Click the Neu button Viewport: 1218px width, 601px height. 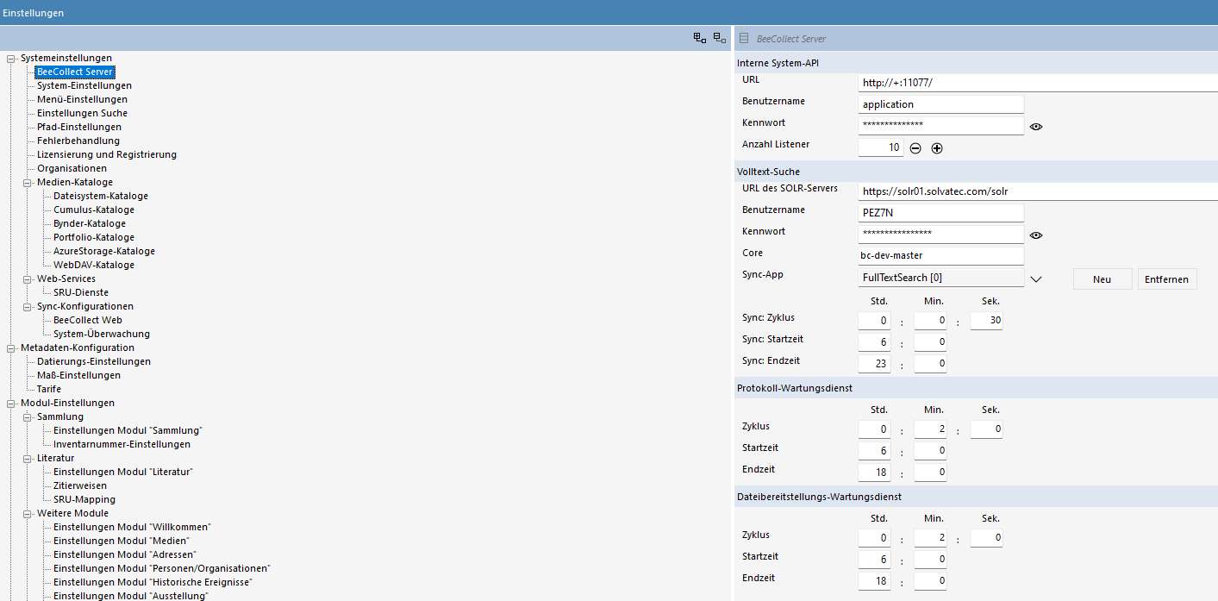tap(1102, 279)
